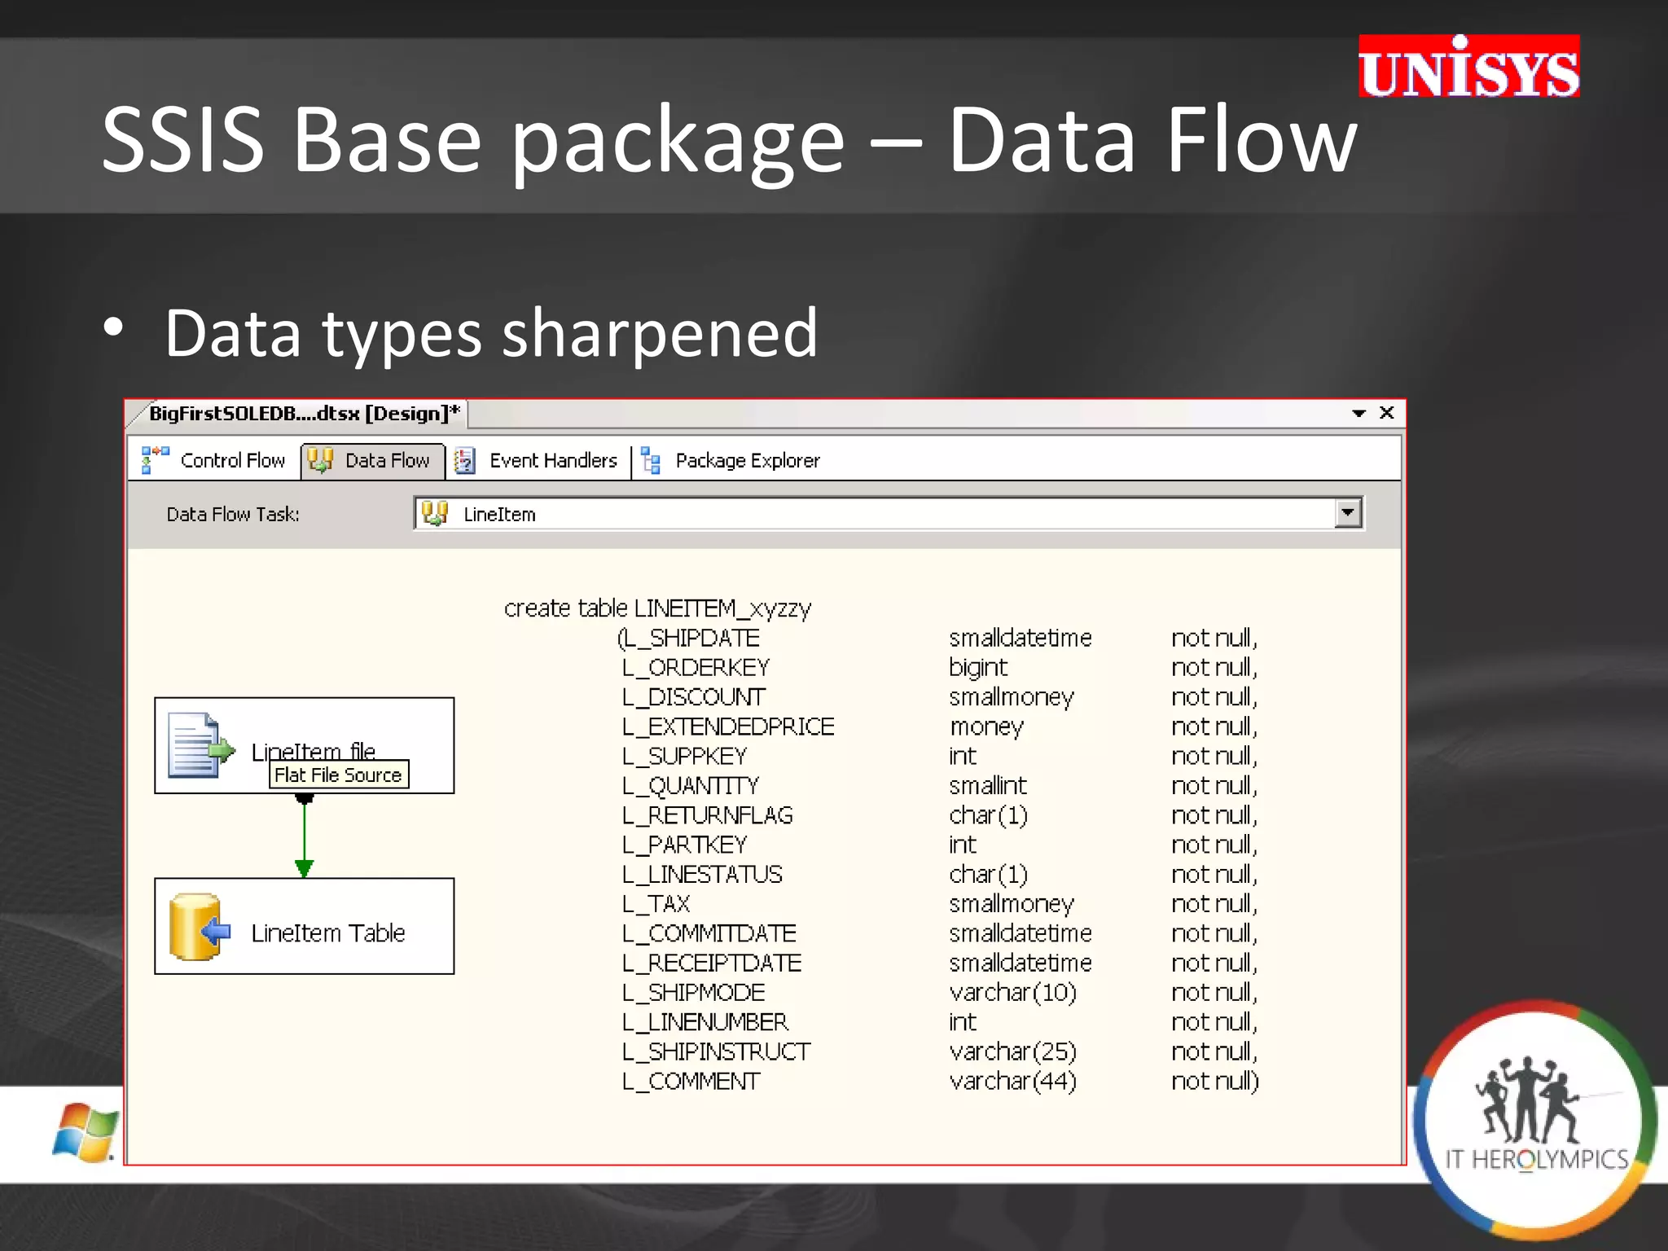Viewport: 1668px width, 1251px height.
Task: Click the money data type for L_EXTENDEDPRICE
Action: (986, 727)
